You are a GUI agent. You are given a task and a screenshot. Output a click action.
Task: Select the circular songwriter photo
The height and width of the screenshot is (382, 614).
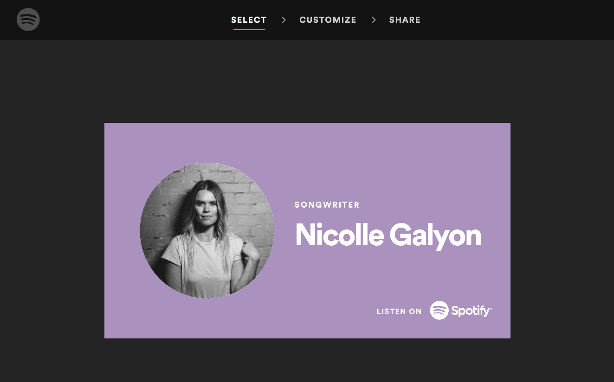click(207, 230)
